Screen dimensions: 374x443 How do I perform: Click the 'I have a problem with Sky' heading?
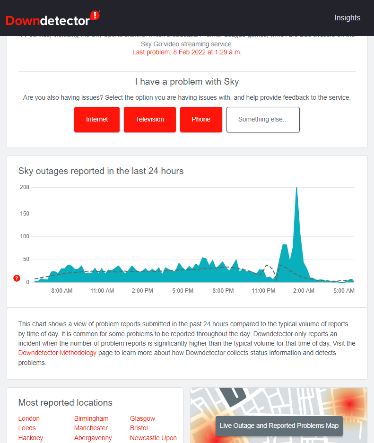(187, 82)
